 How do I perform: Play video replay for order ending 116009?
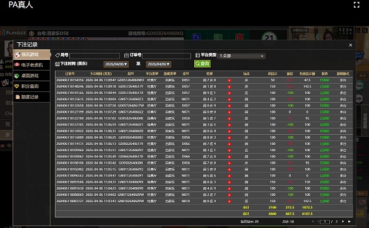tap(229, 137)
